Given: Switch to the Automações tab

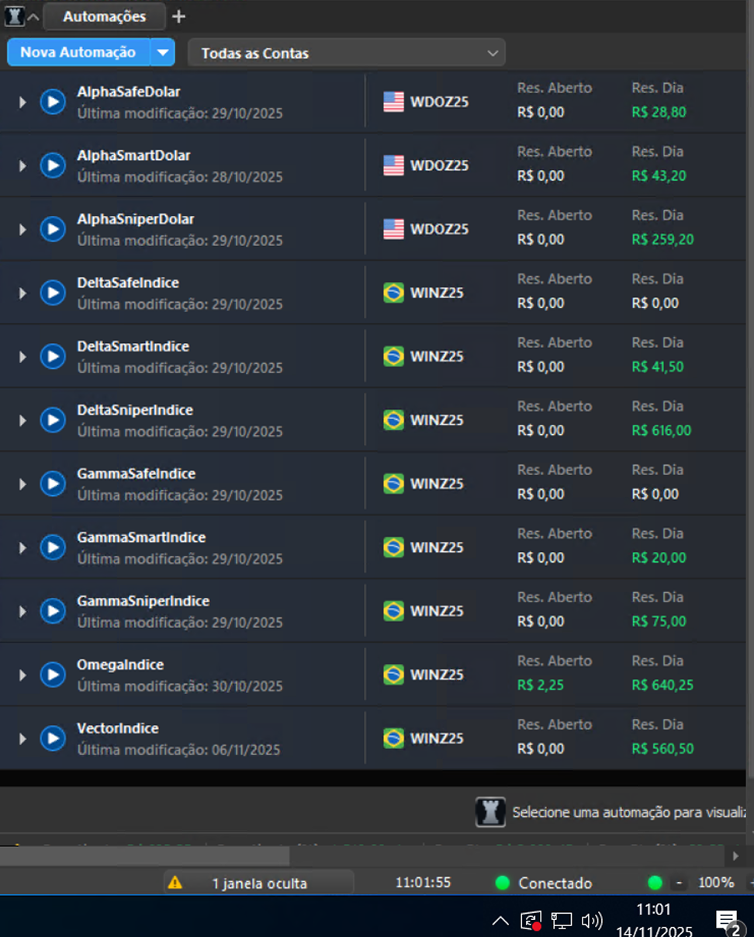Looking at the screenshot, I should [x=104, y=16].
